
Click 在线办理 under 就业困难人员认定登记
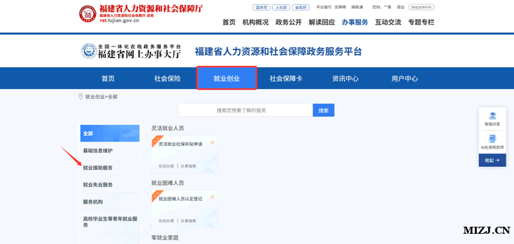click(166, 221)
